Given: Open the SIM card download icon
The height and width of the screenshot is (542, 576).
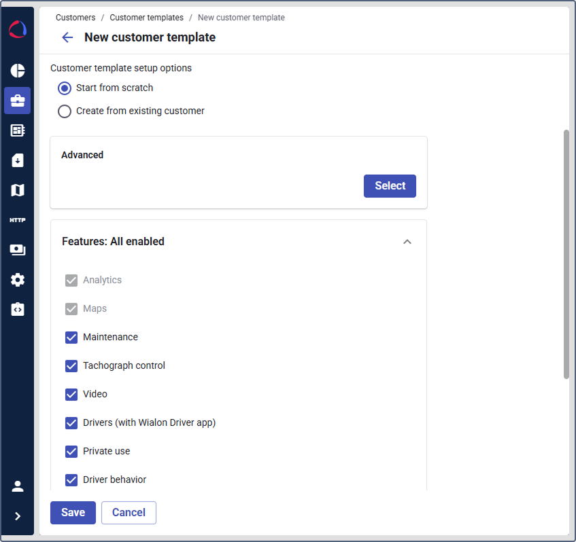Looking at the screenshot, I should click(x=18, y=160).
